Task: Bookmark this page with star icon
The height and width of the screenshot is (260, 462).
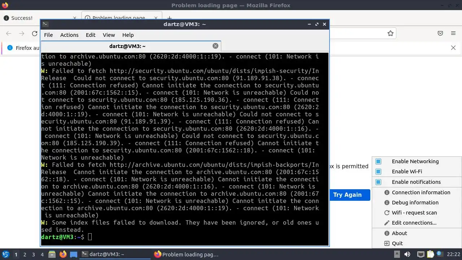Action: click(x=390, y=33)
